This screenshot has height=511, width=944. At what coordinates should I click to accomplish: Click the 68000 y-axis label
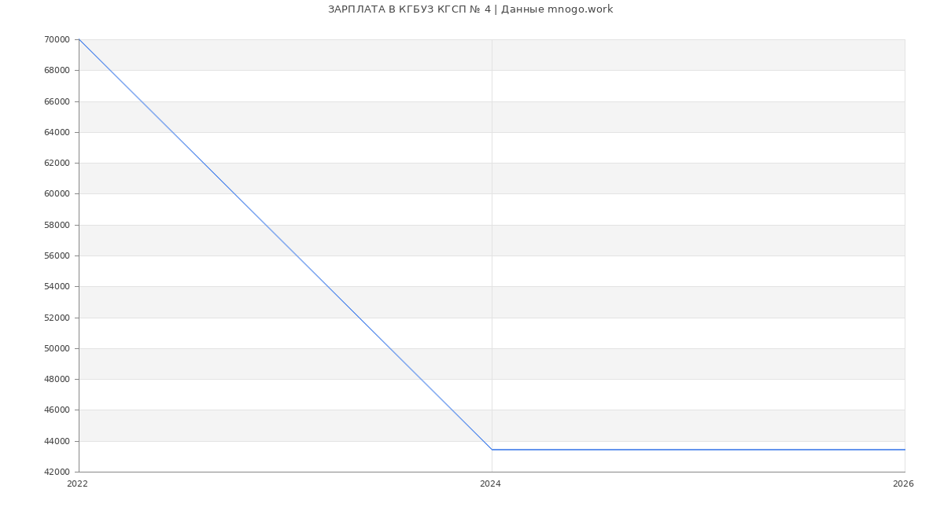point(57,70)
